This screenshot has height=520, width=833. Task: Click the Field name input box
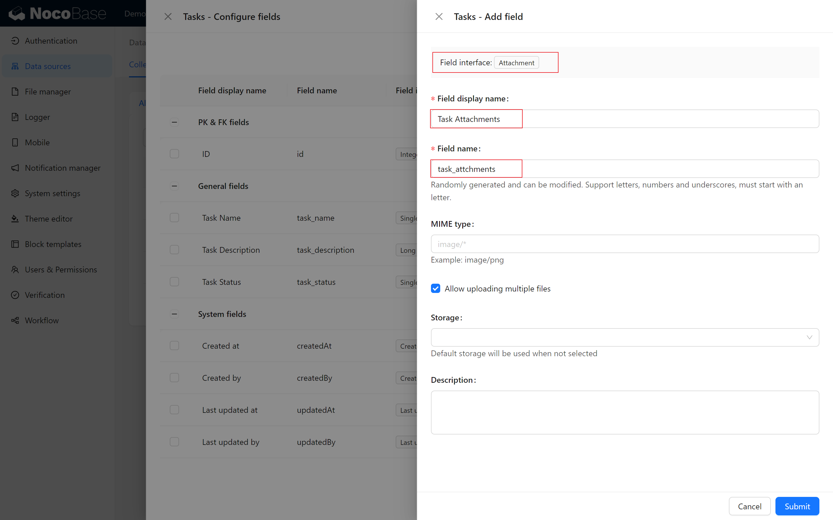(625, 168)
